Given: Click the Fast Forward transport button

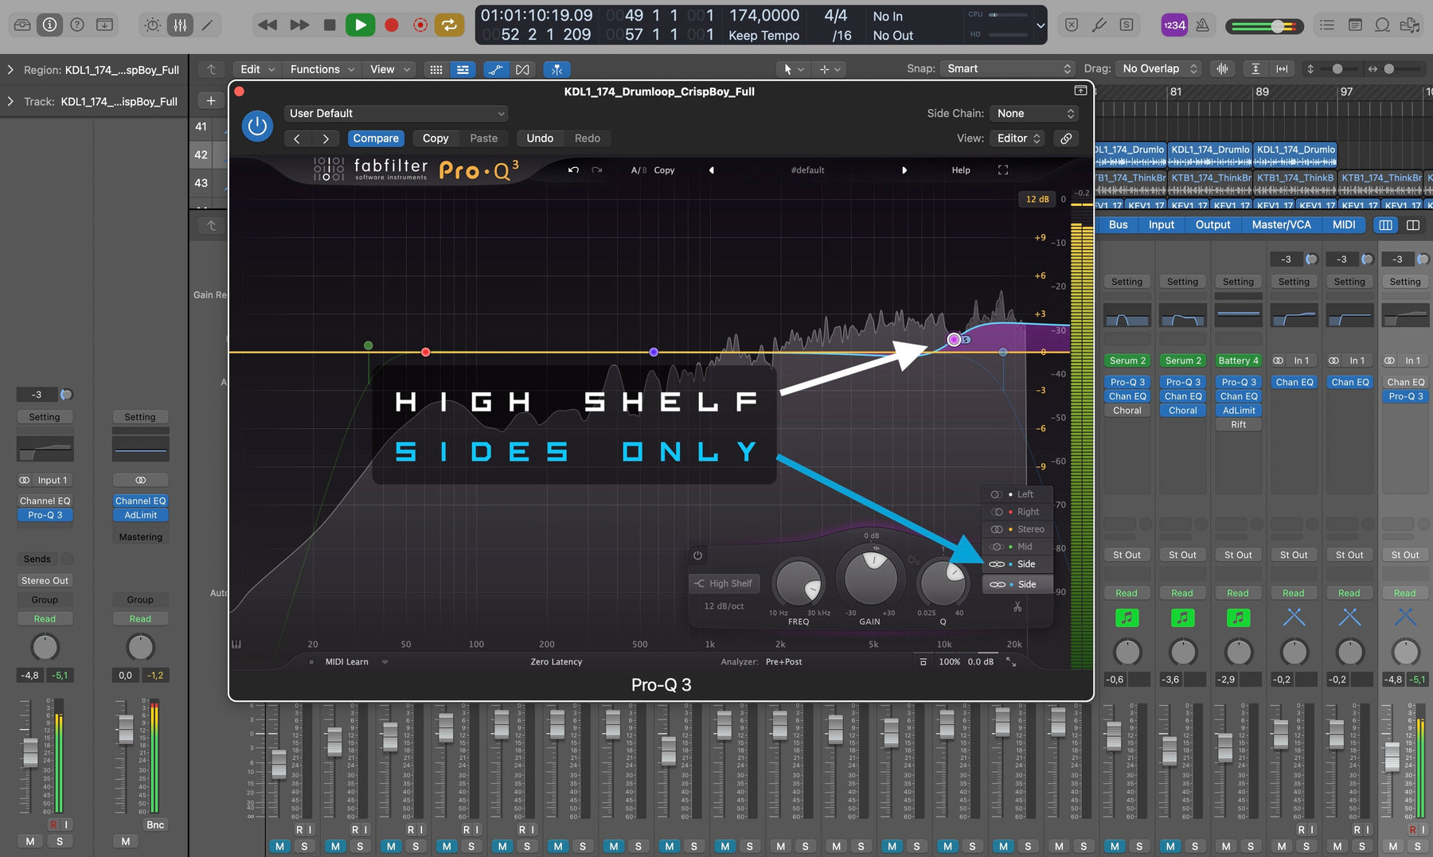Looking at the screenshot, I should coord(299,25).
